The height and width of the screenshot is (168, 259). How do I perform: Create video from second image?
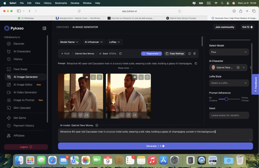point(135,115)
